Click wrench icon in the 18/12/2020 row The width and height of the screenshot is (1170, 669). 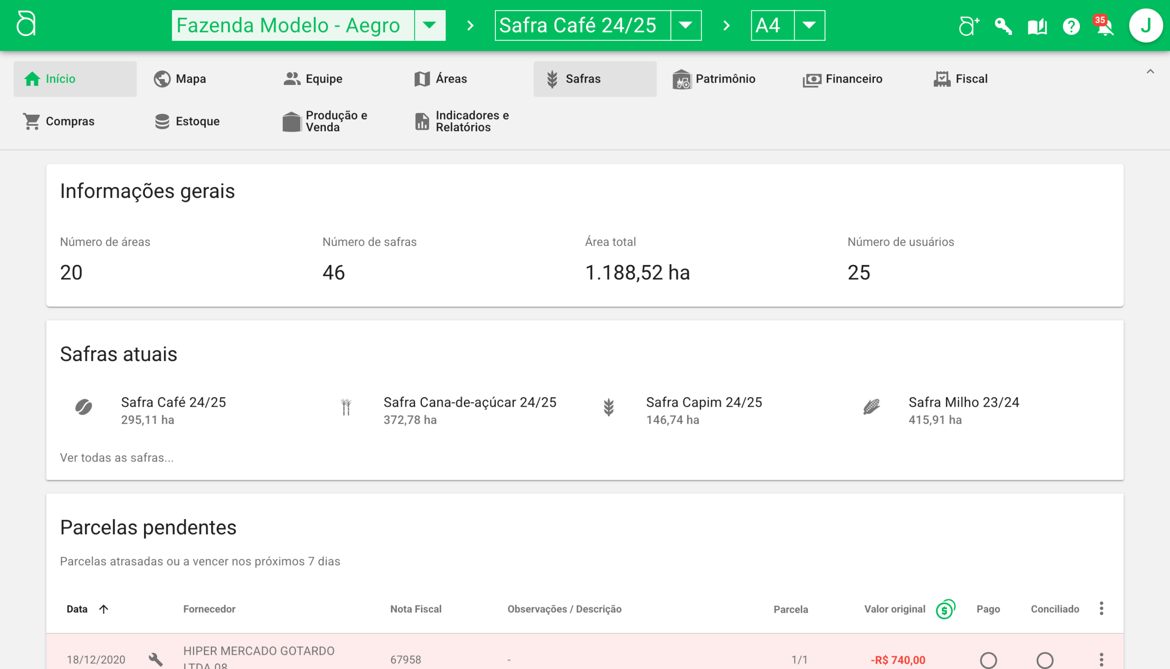click(x=156, y=659)
